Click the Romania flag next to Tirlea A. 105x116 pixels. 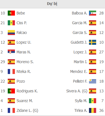click(x=93, y=110)
